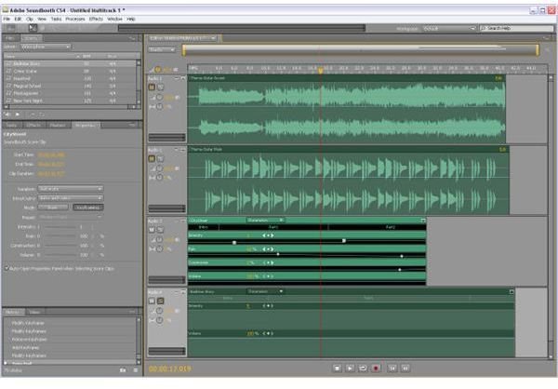The image size is (558, 389).
Task: Go to previous Intensity keyframe on CityStreet clip
Action: [264, 235]
